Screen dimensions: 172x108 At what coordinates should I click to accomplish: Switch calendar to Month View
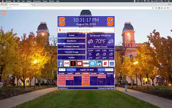(109, 70)
